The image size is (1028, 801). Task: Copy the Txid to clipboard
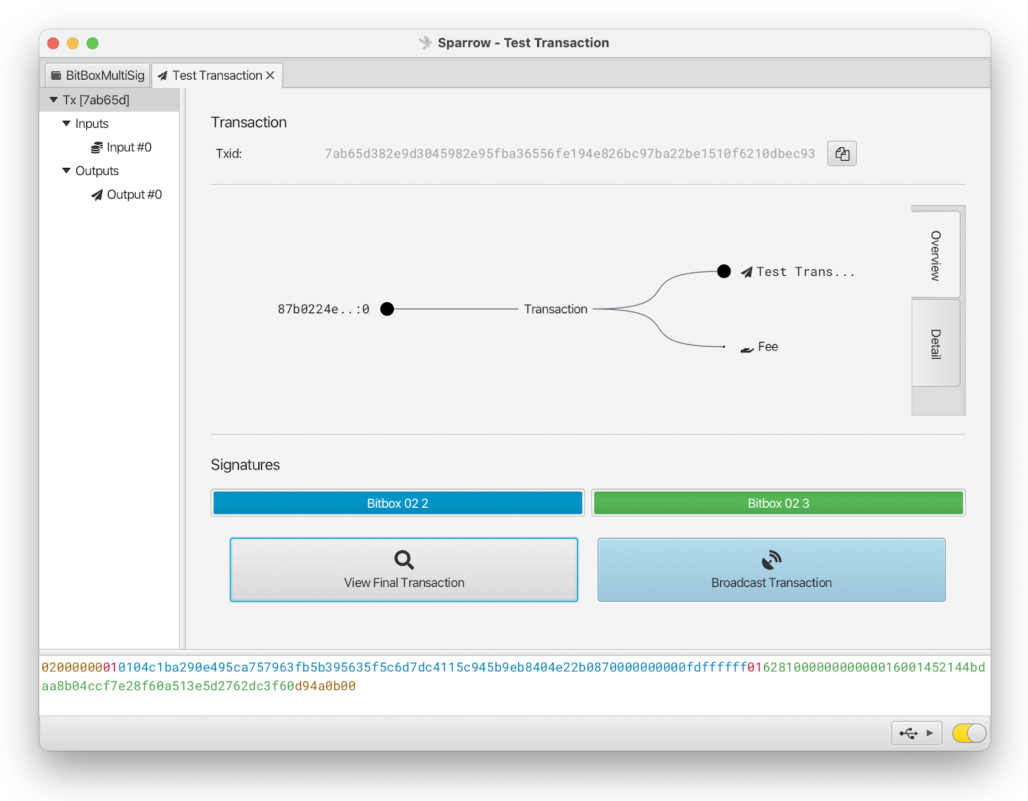[842, 154]
